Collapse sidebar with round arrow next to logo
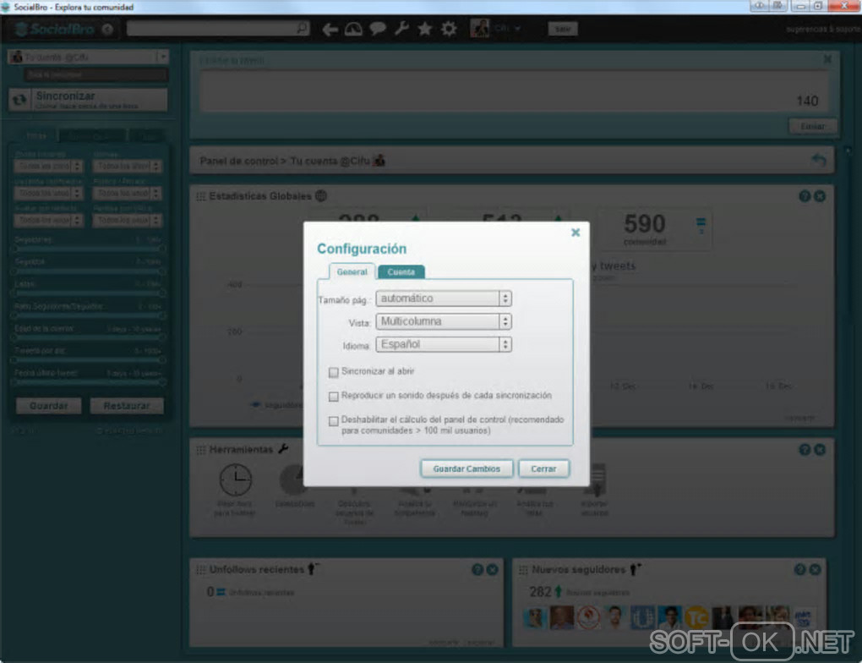This screenshot has width=862, height=663. click(x=108, y=29)
